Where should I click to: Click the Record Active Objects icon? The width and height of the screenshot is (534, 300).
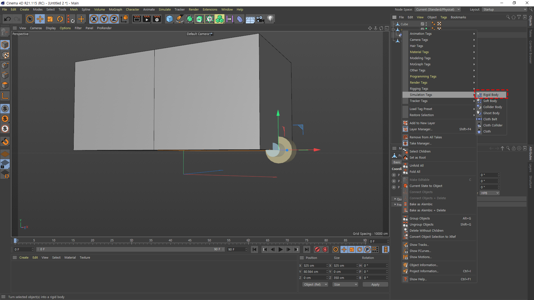pos(317,249)
